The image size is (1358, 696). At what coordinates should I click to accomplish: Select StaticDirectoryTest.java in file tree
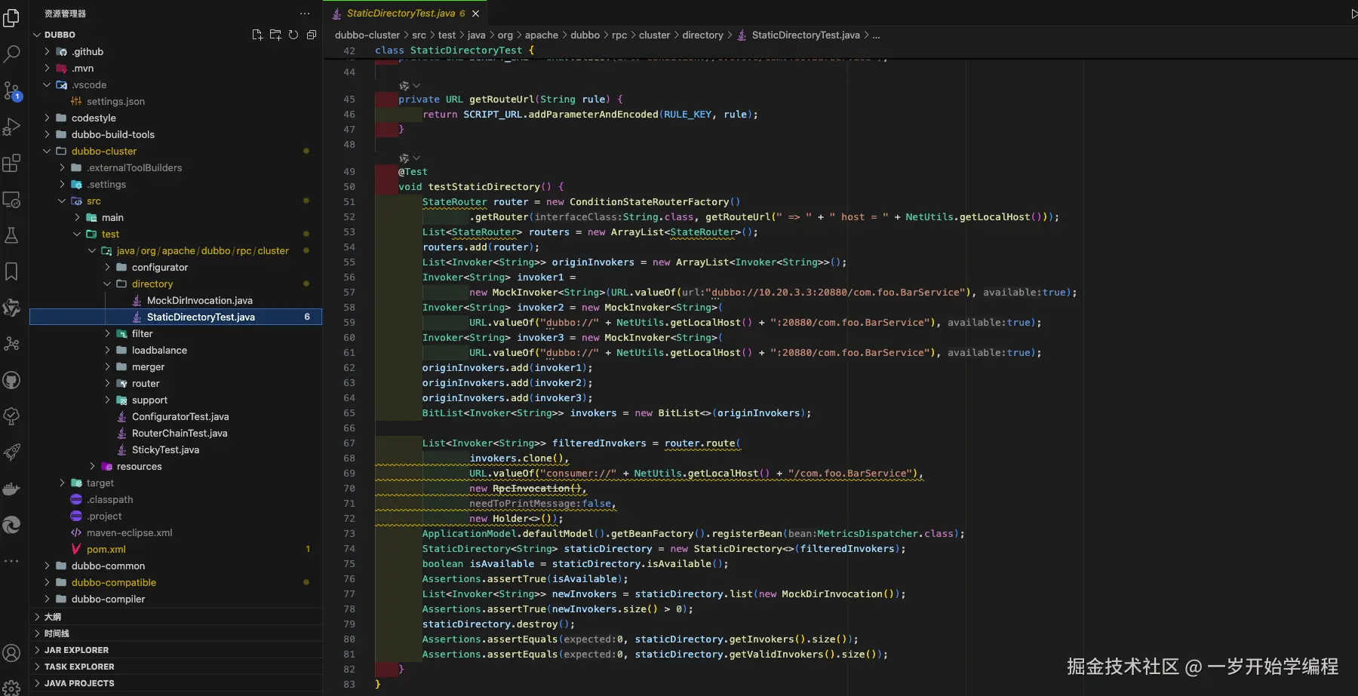click(x=176, y=317)
